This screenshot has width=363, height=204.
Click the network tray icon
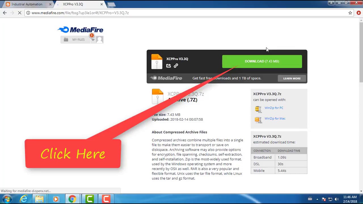330,199
